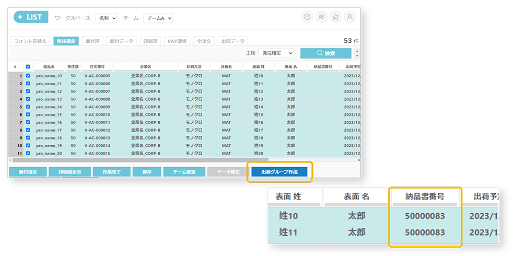The width and height of the screenshot is (514, 256).
Task: Click the チーム変更 button
Action: point(184,172)
